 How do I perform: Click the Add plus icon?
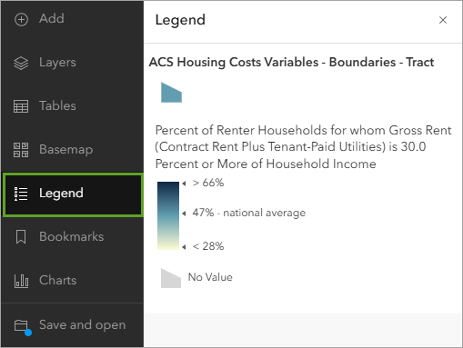tap(21, 20)
